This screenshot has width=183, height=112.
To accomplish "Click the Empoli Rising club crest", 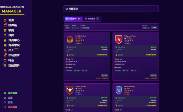I will (x=119, y=90).
